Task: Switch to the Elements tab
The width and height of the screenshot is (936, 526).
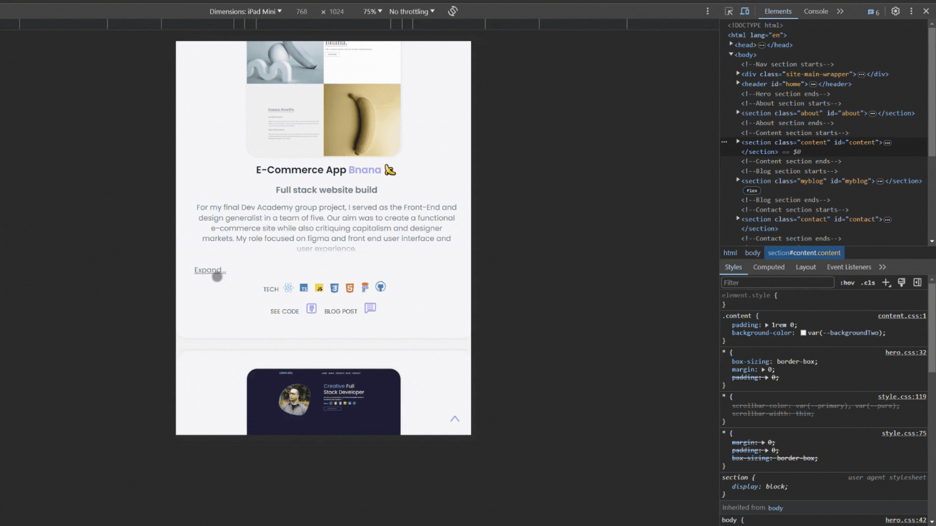Action: tap(778, 11)
